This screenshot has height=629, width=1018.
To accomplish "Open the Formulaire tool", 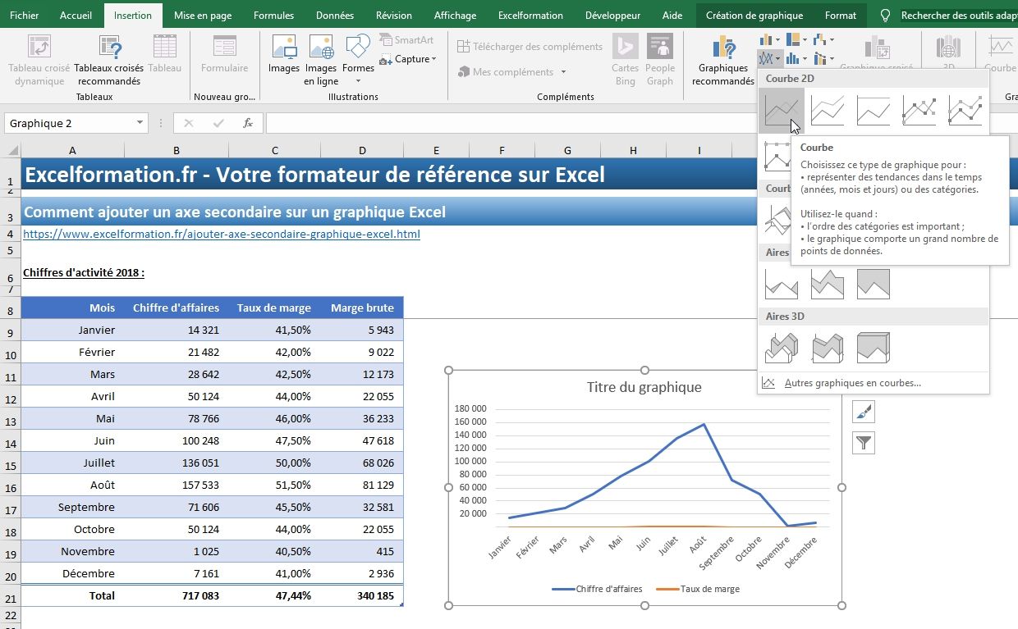I will (224, 55).
